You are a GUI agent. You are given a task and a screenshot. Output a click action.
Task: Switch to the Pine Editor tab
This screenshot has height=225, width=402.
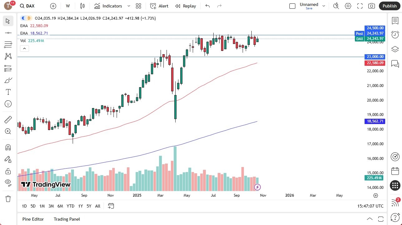(x=33, y=219)
